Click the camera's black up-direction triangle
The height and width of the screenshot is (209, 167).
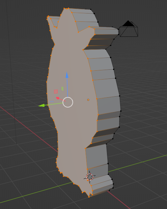coord(128,23)
